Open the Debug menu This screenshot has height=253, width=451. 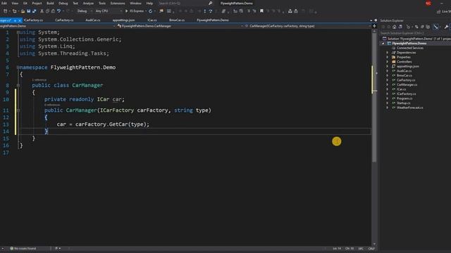[x=63, y=3]
